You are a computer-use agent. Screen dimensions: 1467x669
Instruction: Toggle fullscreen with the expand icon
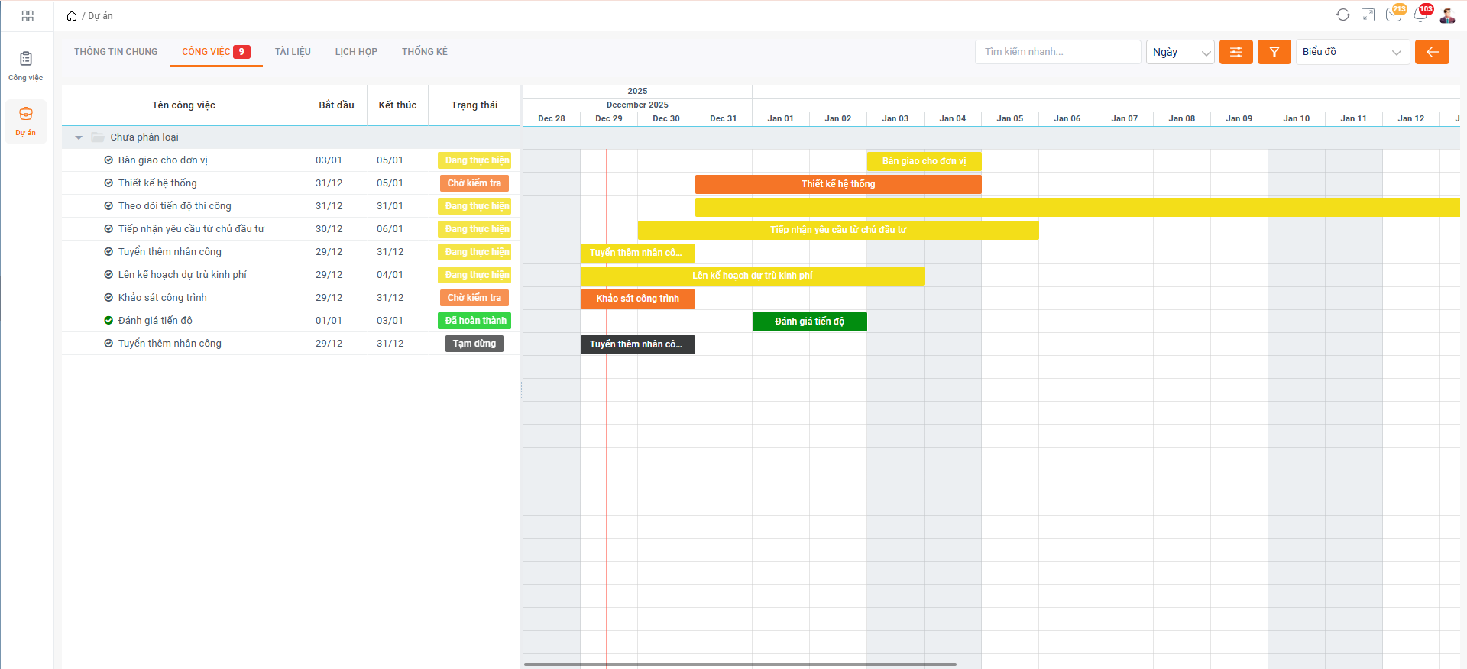point(1368,15)
